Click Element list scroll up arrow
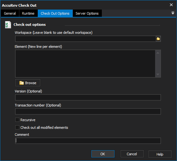The width and height of the screenshot is (177, 161). pos(158,53)
